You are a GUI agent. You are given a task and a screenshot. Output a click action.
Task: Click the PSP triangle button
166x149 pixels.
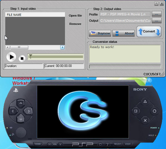click(x=145, y=101)
